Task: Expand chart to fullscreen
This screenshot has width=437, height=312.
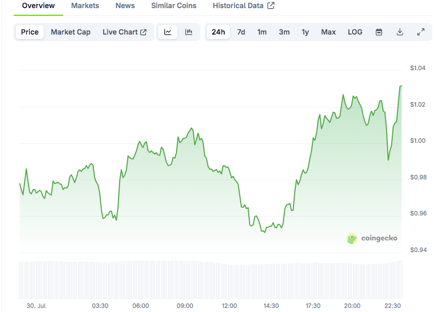Action: coord(421,32)
